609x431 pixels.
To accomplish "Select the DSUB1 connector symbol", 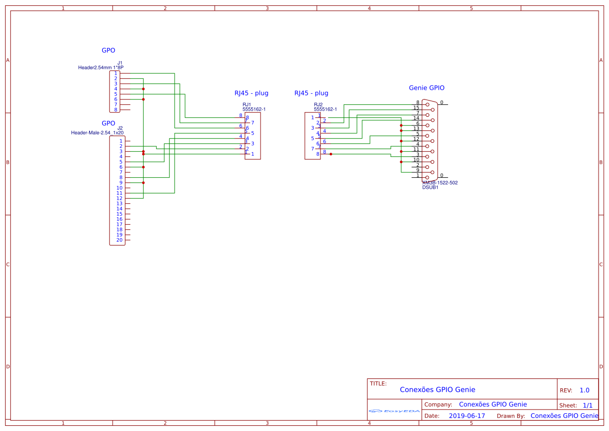I will (x=430, y=141).
